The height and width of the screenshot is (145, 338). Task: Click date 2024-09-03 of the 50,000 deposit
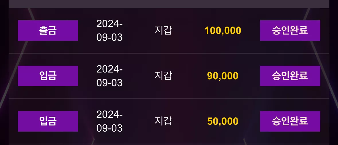(110, 121)
